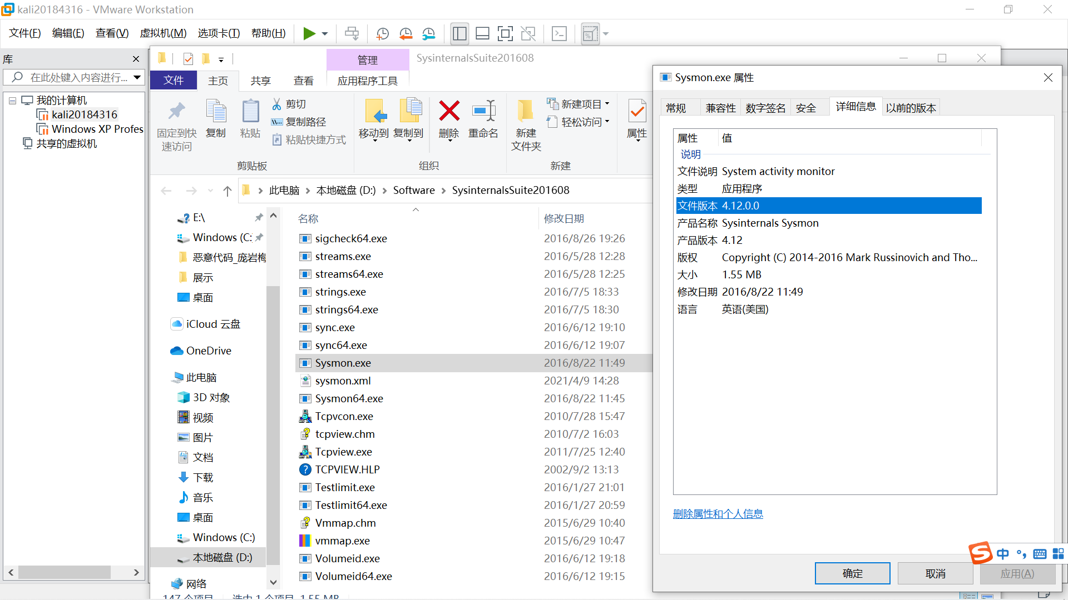Click 删除属性和个人信息 link

pos(718,514)
